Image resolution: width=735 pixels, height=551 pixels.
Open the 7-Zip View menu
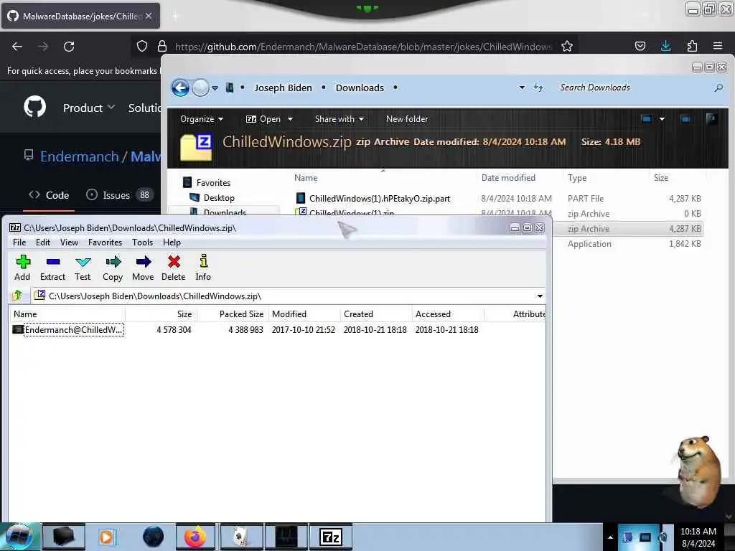[x=69, y=242]
